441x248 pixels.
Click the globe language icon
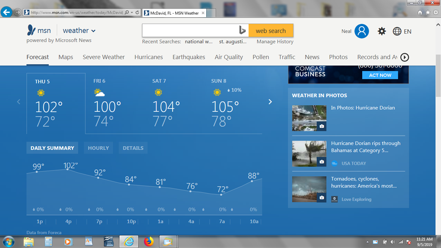click(397, 31)
